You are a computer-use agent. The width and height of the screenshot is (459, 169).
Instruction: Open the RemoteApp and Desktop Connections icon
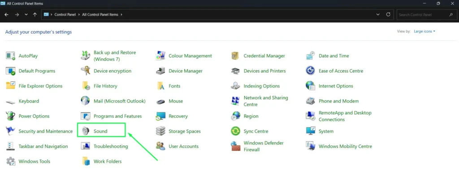pyautogui.click(x=310, y=116)
